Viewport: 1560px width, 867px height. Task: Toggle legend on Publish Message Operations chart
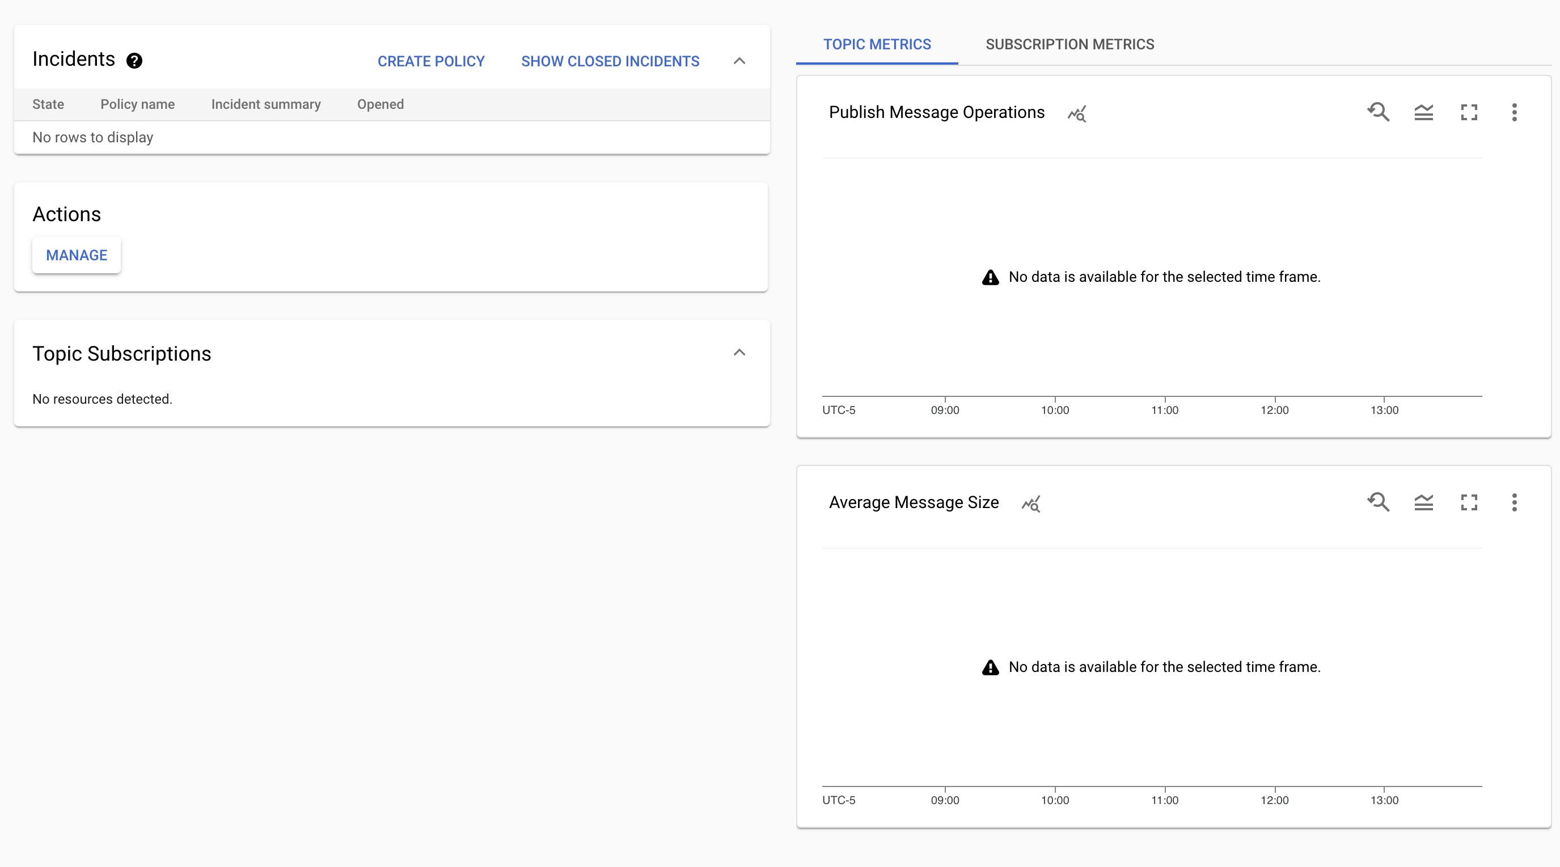pos(1423,112)
